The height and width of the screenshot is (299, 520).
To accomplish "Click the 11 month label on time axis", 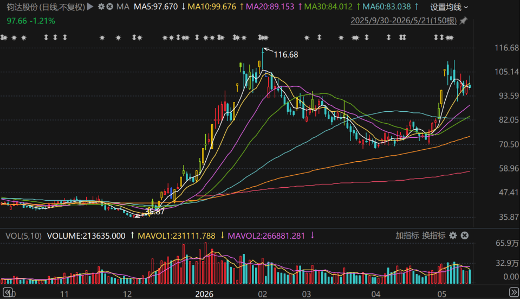I will coord(64,294).
